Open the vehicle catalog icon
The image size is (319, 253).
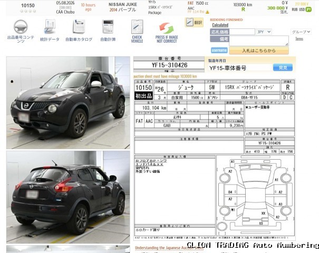(79, 26)
